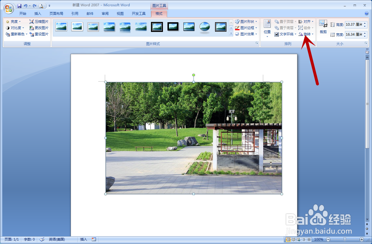Undo the last action

pyautogui.click(x=25, y=6)
